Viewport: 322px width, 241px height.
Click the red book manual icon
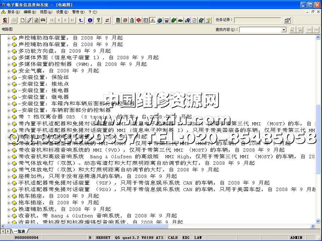click(139, 20)
